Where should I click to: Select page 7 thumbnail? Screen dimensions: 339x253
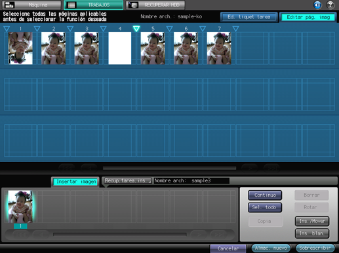219,48
